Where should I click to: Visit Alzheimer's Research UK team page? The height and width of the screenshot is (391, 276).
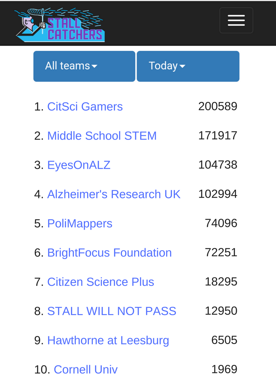[114, 194]
